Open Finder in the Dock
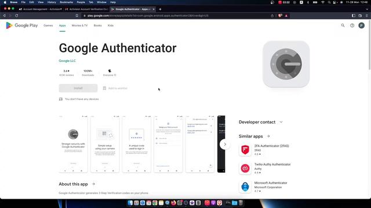The height and width of the screenshot is (208, 371). [x=130, y=203]
